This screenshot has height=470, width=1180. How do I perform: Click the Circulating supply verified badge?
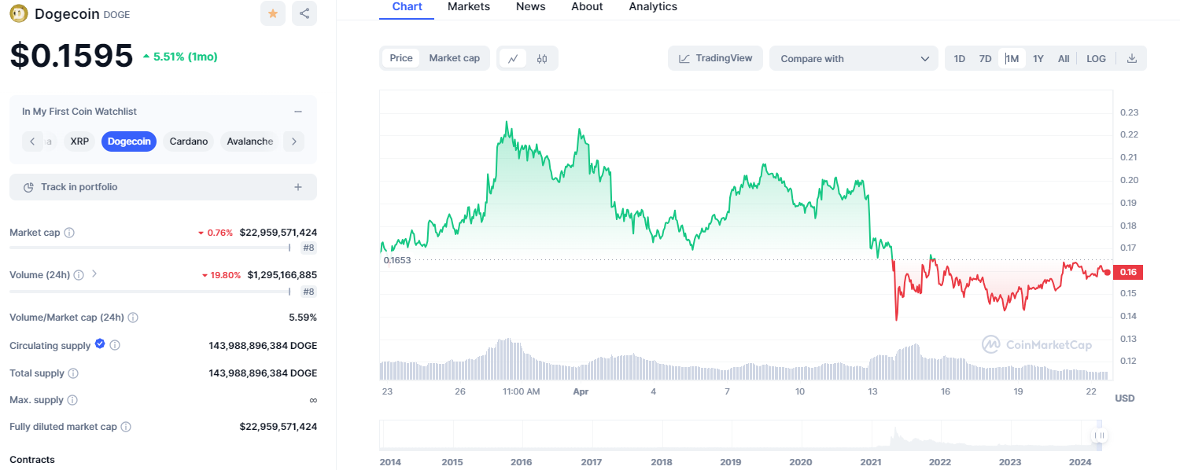tap(100, 344)
